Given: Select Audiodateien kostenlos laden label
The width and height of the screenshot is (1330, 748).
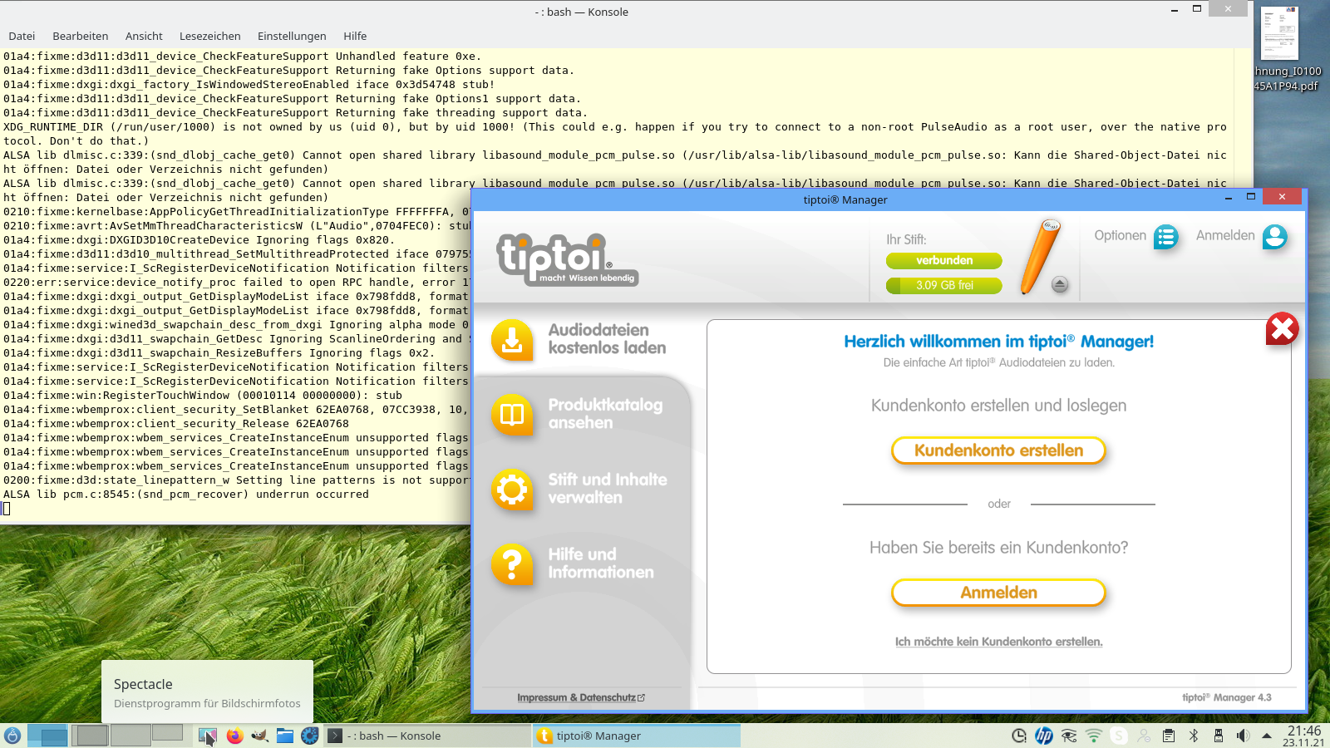Looking at the screenshot, I should 607,339.
